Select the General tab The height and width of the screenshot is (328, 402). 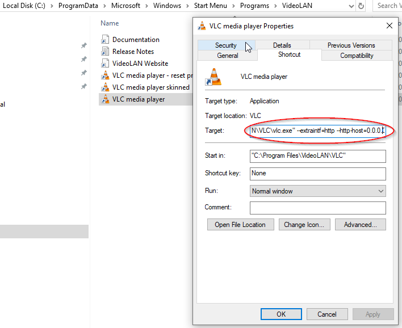pos(228,56)
